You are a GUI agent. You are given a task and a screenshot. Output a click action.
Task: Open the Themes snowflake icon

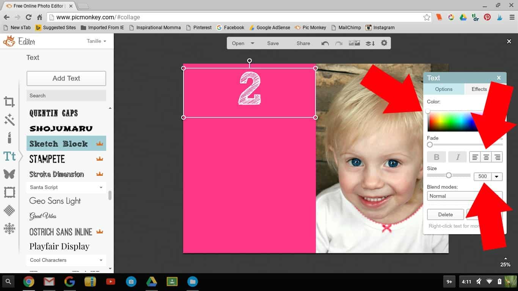tap(9, 228)
